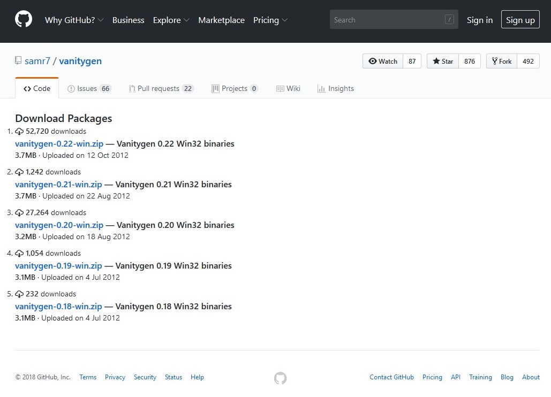This screenshot has width=551, height=397.
Task: Click the download cloud icon for 52,720 downloads
Action: (19, 131)
